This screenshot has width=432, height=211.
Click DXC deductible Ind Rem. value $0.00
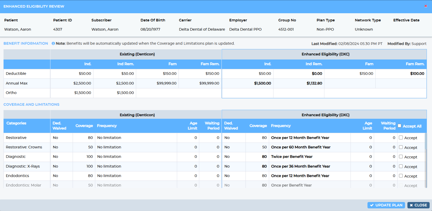click(317, 74)
